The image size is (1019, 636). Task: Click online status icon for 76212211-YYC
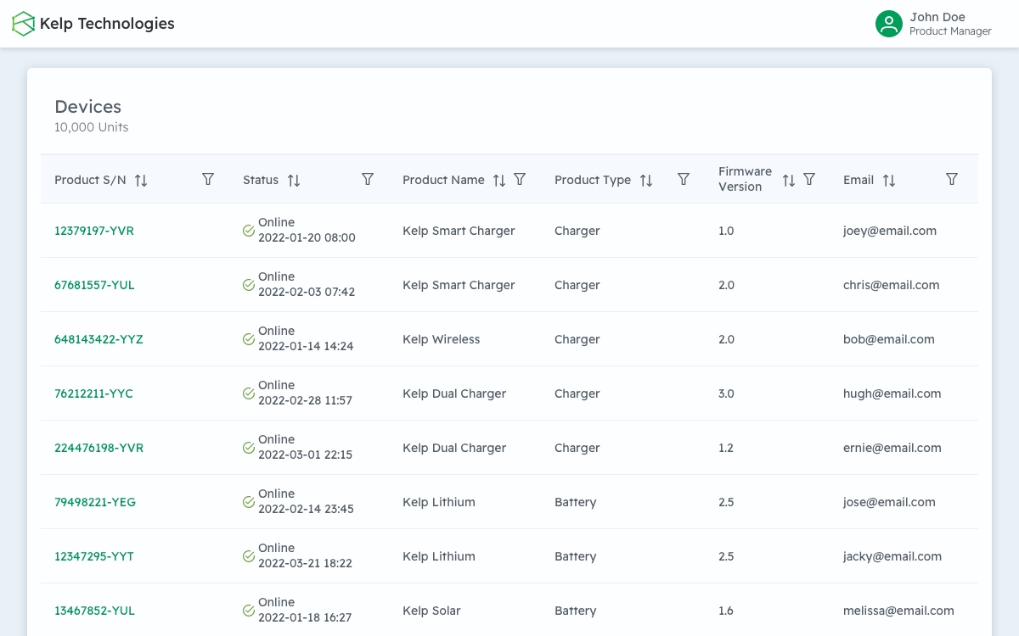click(249, 393)
